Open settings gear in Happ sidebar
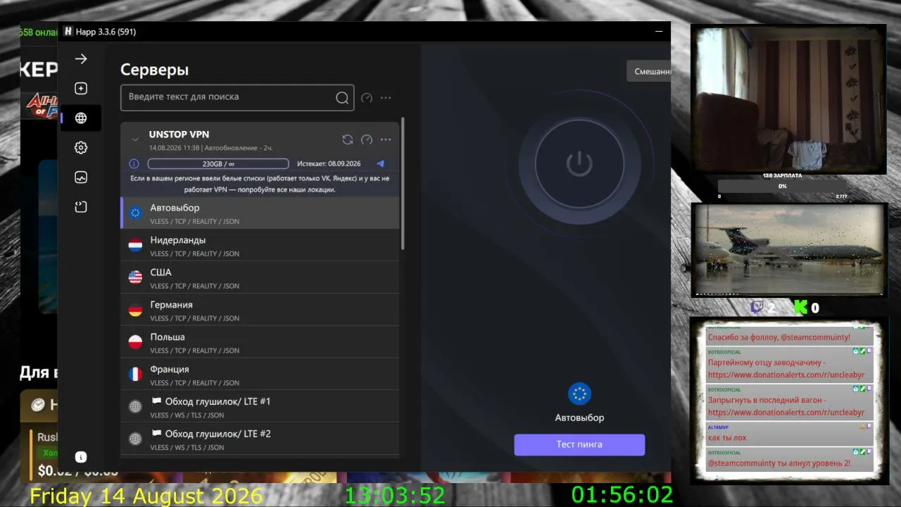This screenshot has width=901, height=507. 81,148
